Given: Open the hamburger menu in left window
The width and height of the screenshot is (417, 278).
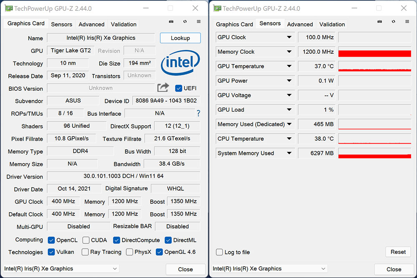Looking at the screenshot, I should tap(198, 22).
